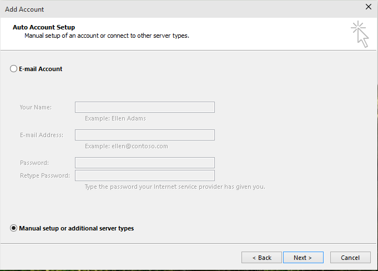Proceed with the Next > button
The width and height of the screenshot is (378, 271).
[x=303, y=258]
